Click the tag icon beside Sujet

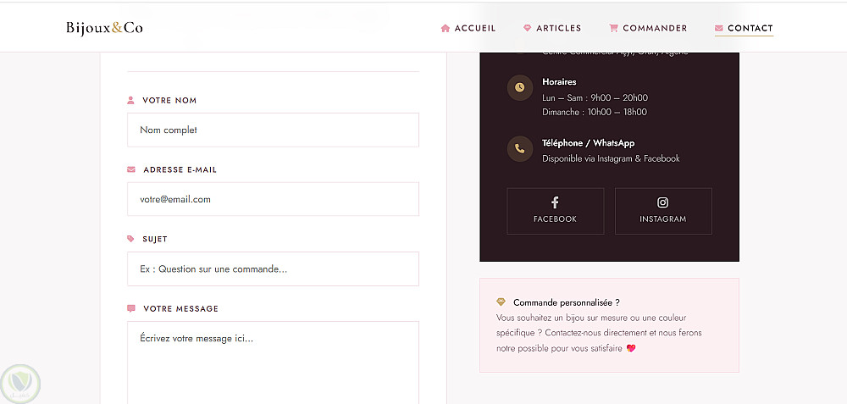pos(130,239)
